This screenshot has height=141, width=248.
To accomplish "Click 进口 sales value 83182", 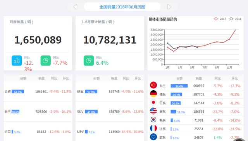I will [x=41, y=132].
